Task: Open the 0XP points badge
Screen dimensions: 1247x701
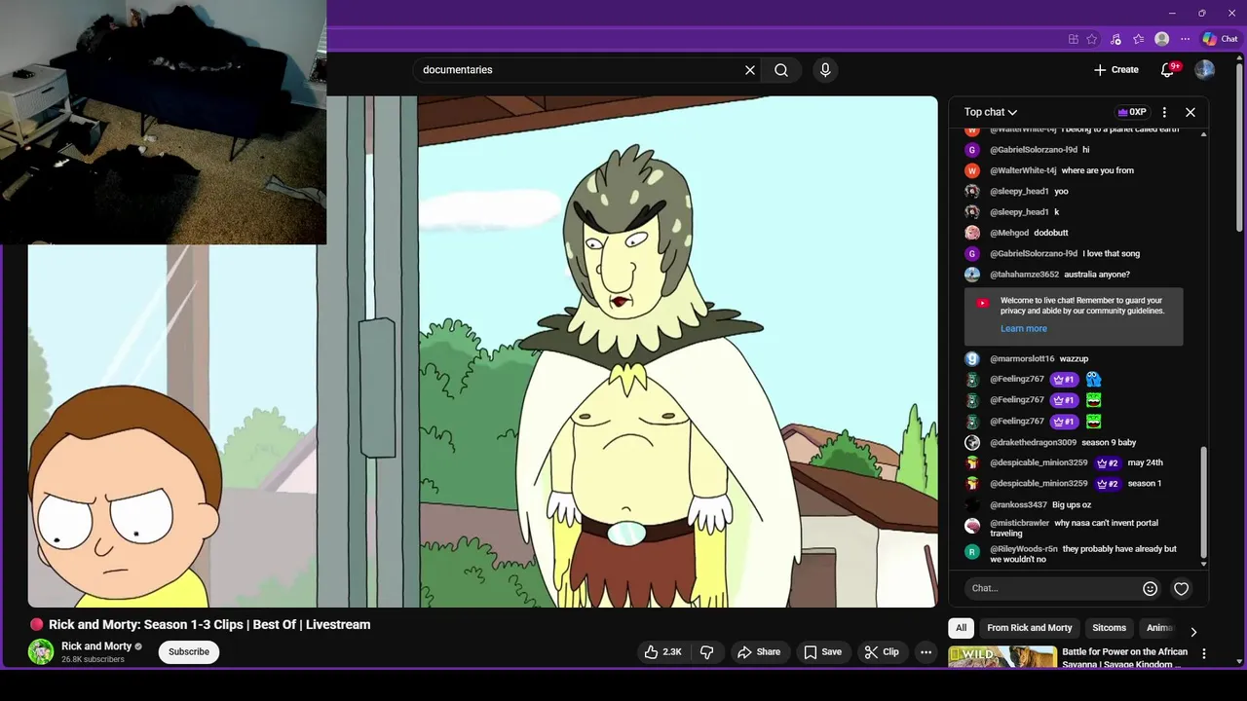Action: coord(1132,112)
